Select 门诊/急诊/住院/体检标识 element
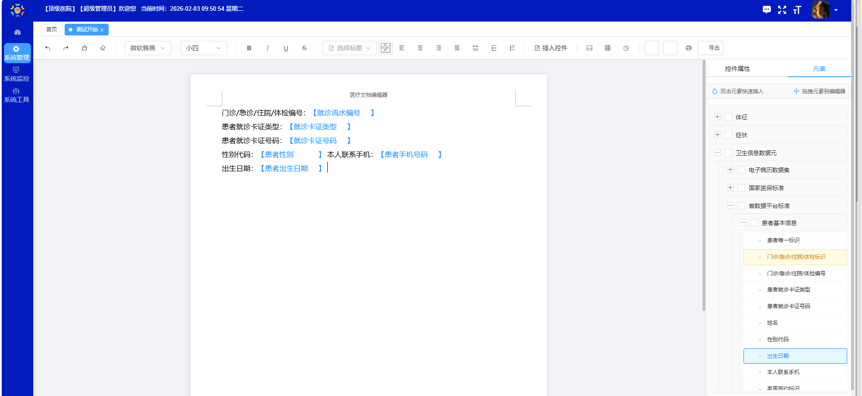The height and width of the screenshot is (396, 862). pos(795,257)
